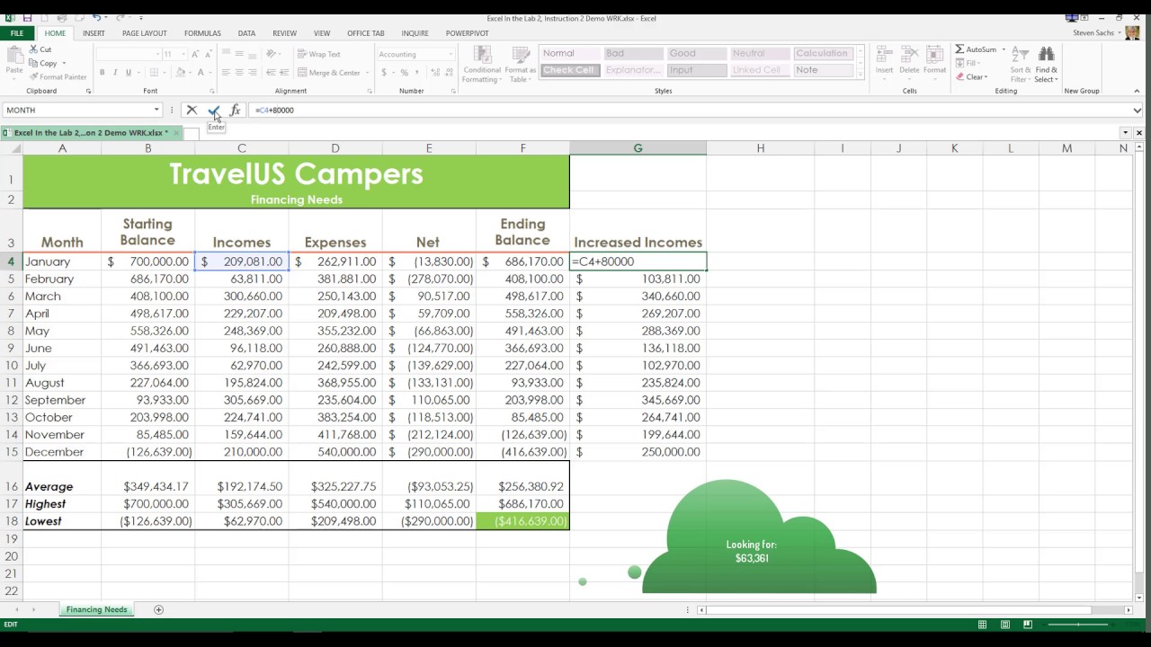Click the Fill button
Image resolution: width=1151 pixels, height=647 pixels.
968,63
